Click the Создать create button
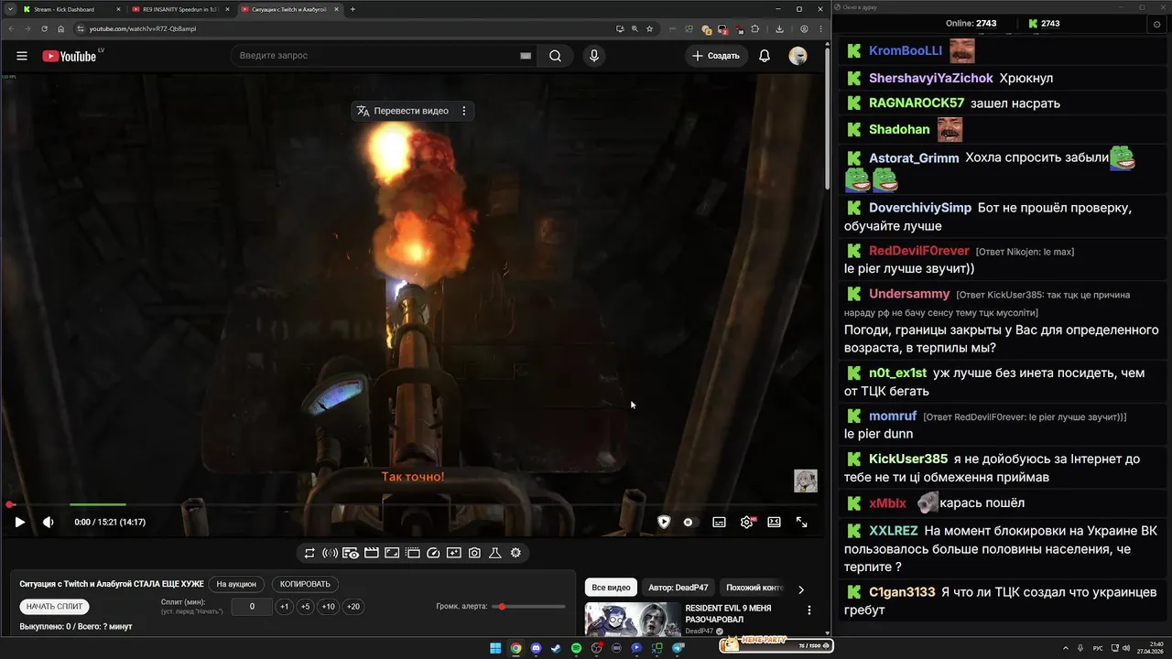The width and height of the screenshot is (1172, 659). coord(716,56)
